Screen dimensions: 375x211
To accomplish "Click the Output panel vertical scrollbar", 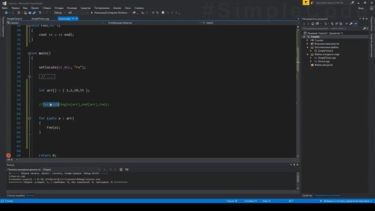I will click(x=298, y=181).
